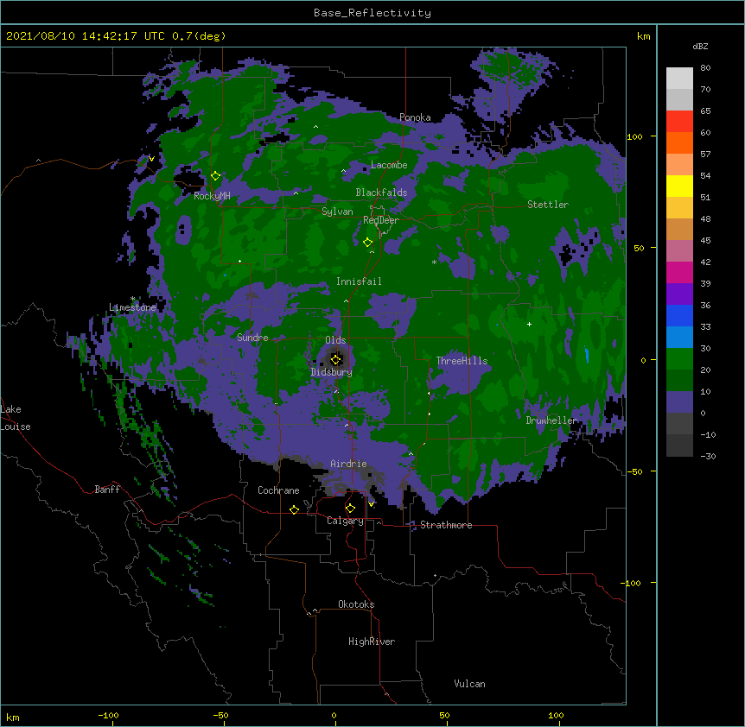Select the light gray 70-80 dBZ legend swatch
Screen dimensions: 745x727
click(x=679, y=79)
